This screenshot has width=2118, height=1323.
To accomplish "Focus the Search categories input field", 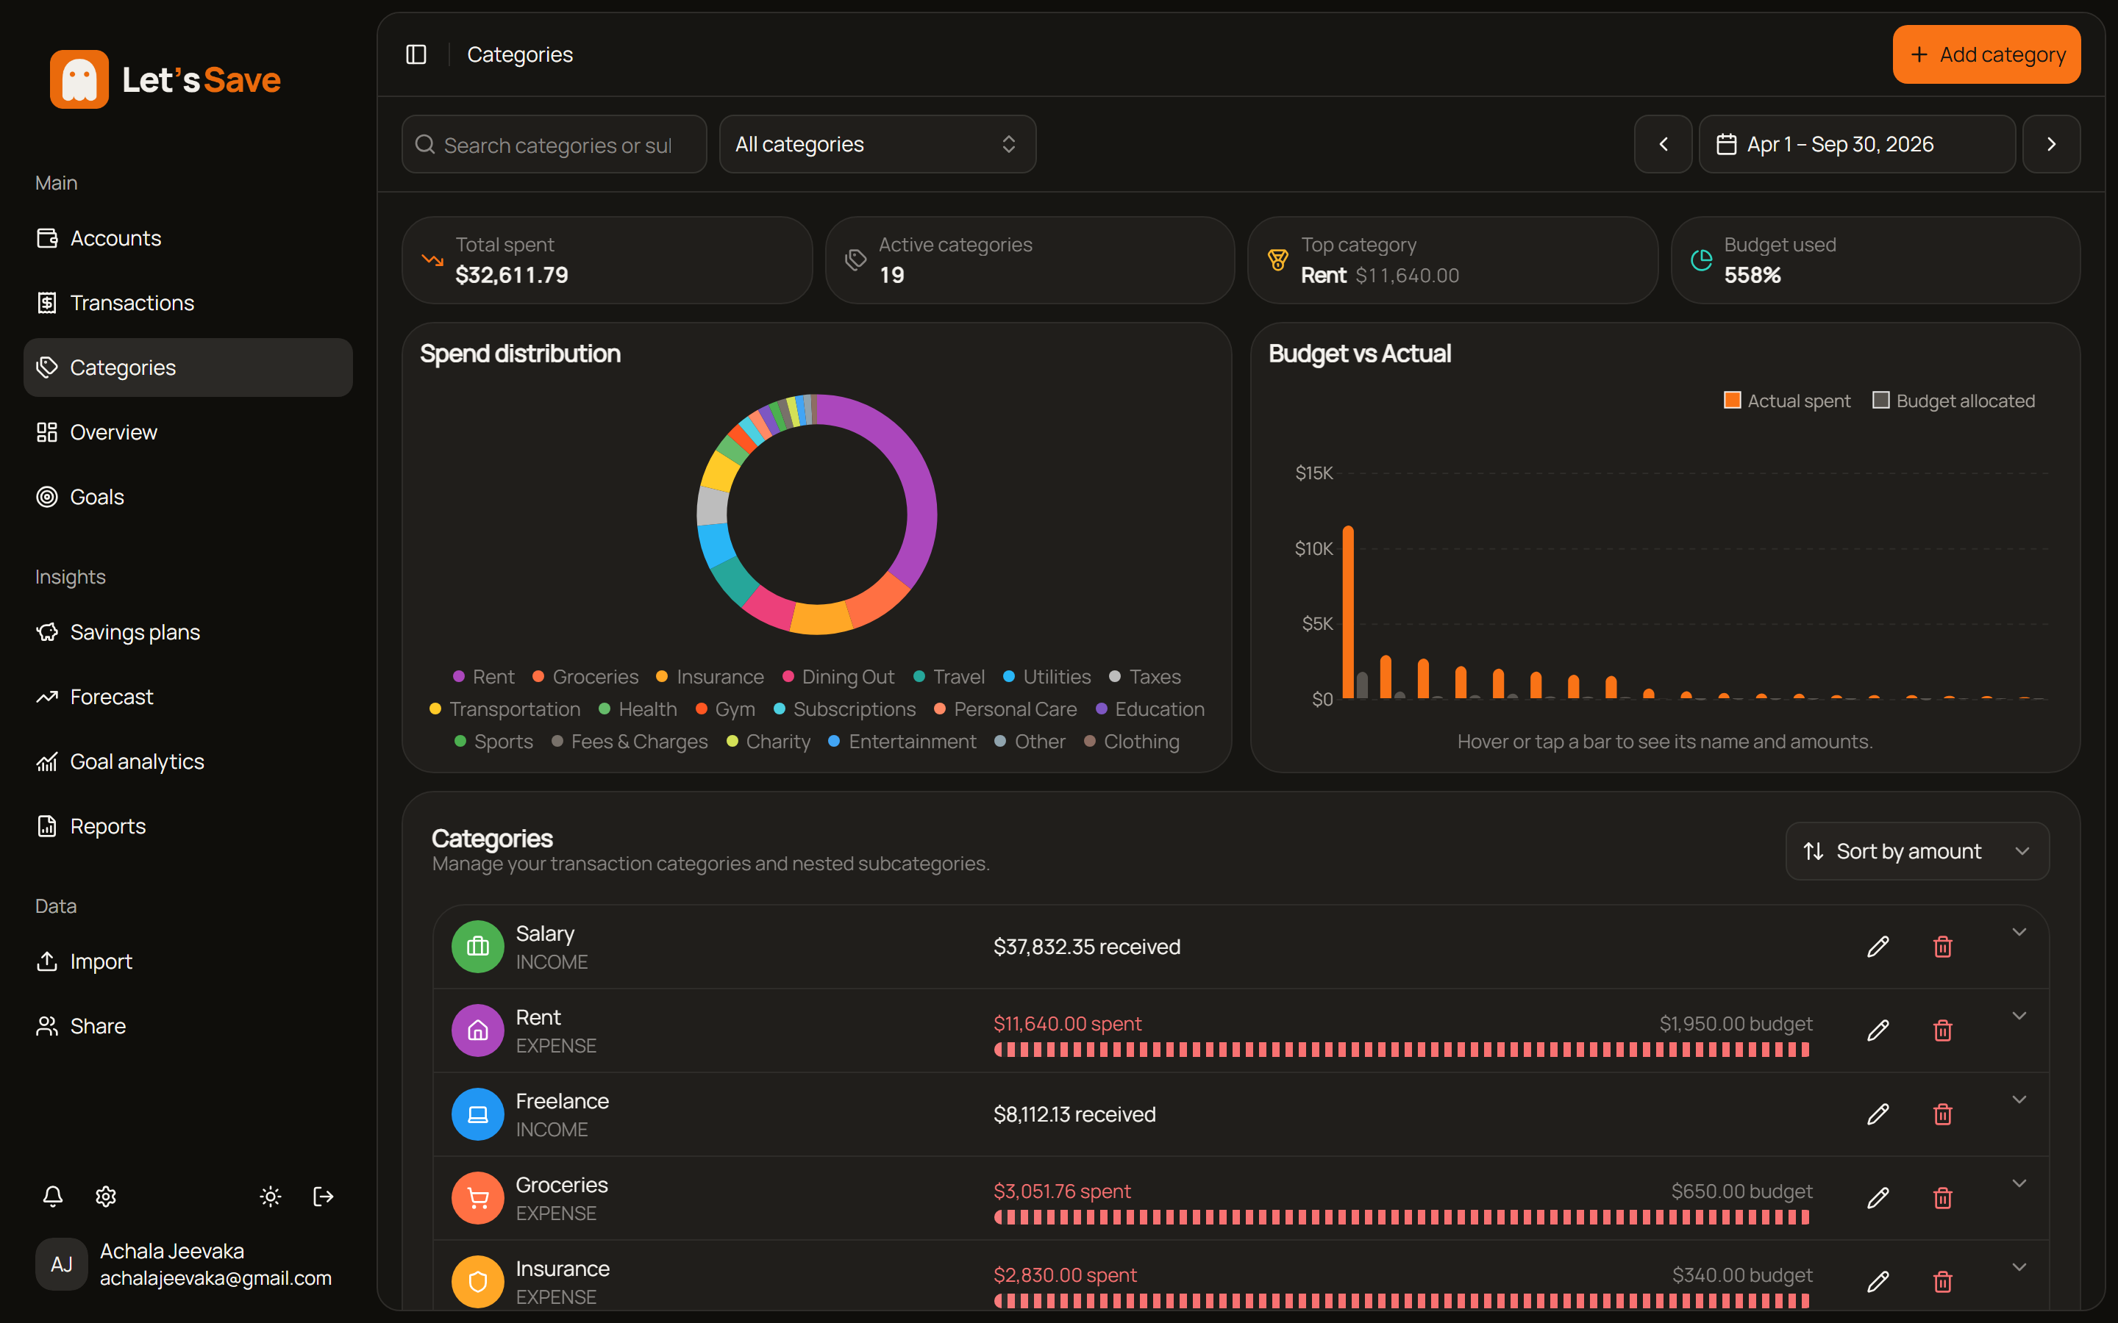I will pyautogui.click(x=554, y=144).
